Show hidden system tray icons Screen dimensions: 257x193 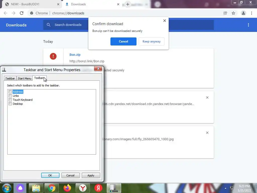[226, 188]
